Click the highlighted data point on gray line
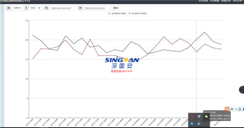 coord(196,39)
